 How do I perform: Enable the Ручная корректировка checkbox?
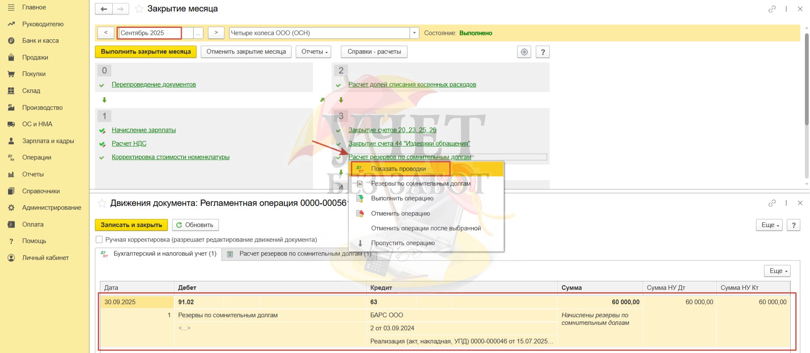click(100, 240)
